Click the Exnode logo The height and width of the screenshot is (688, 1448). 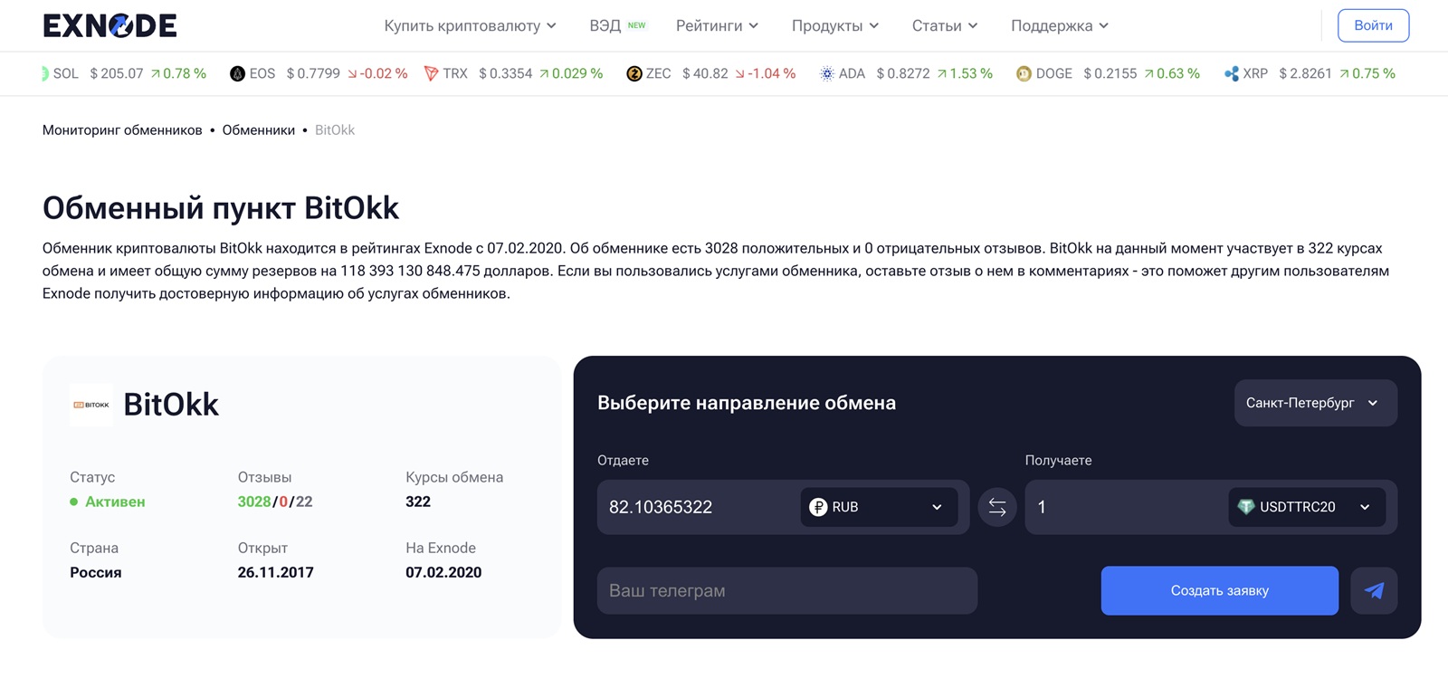pyautogui.click(x=110, y=25)
